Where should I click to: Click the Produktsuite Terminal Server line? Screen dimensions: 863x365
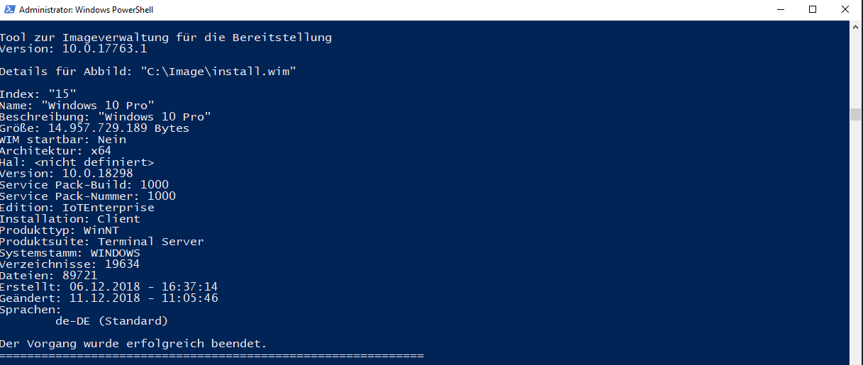click(x=102, y=242)
